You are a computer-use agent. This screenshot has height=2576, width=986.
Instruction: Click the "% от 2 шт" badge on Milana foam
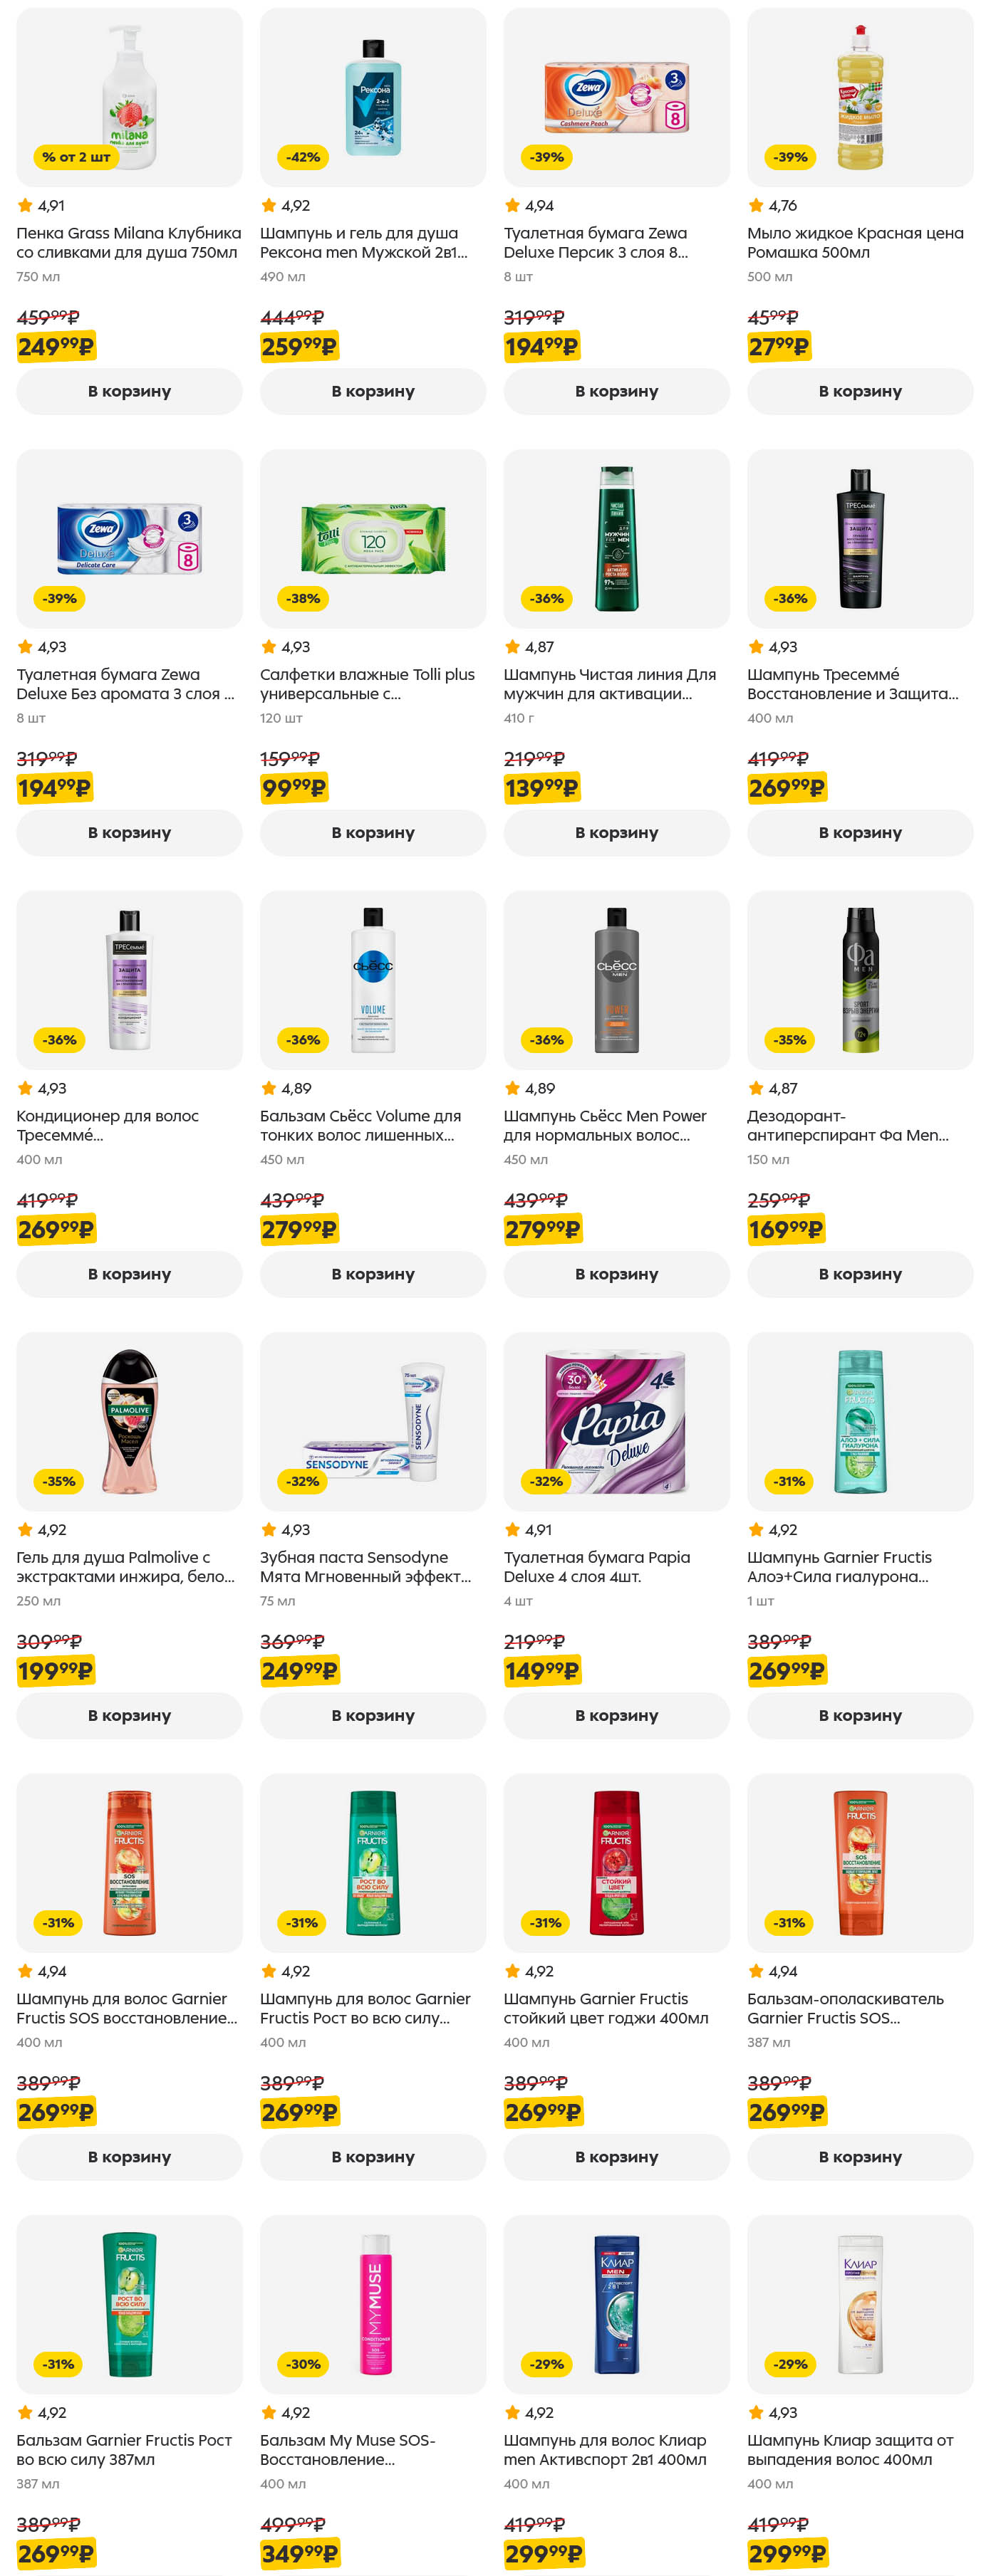[x=76, y=157]
